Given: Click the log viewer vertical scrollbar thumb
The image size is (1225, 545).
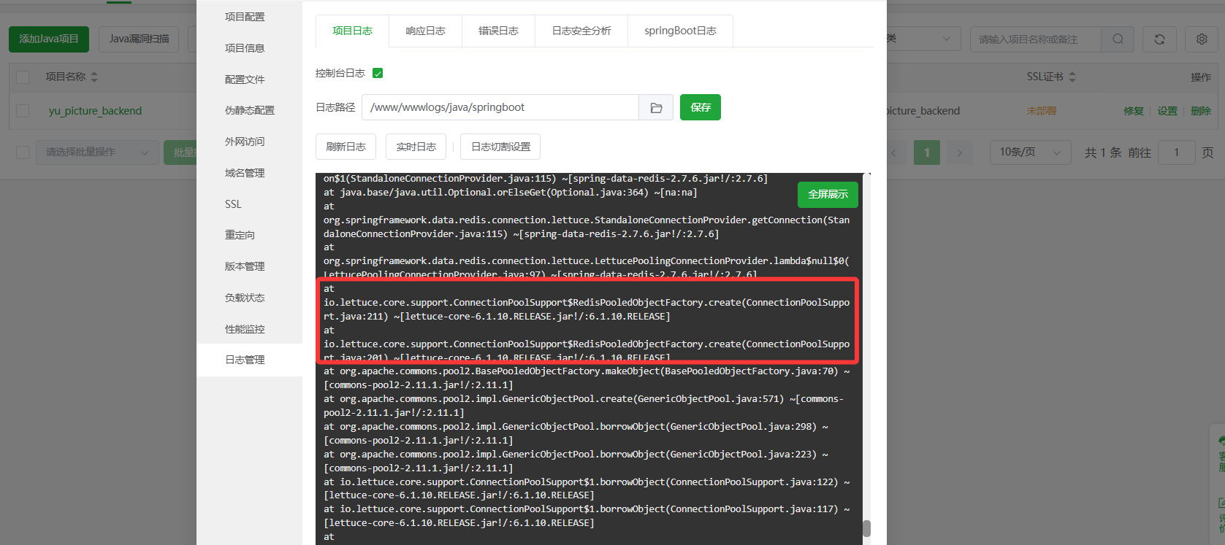Looking at the screenshot, I should [866, 528].
